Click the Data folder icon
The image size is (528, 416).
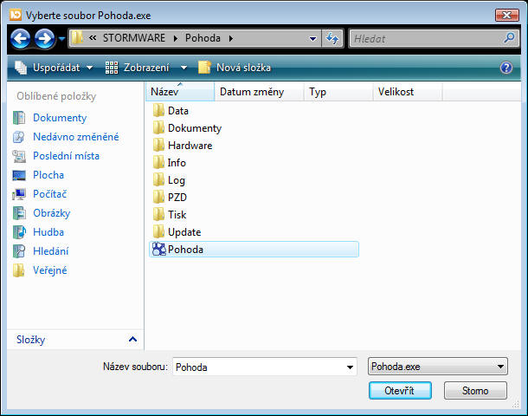[x=158, y=111]
